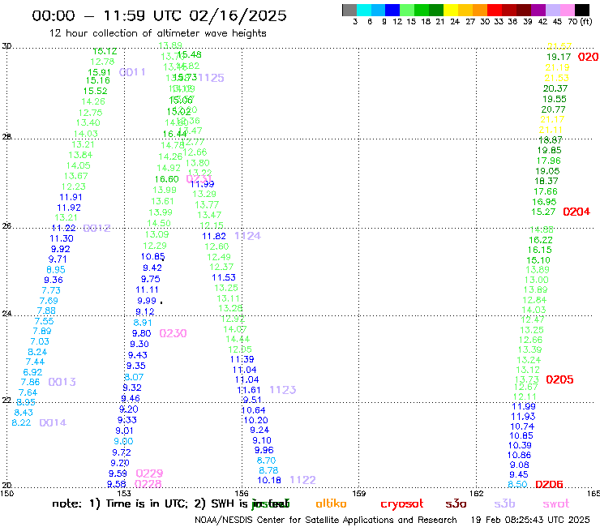Image resolution: width=600 pixels, height=527 pixels.
Task: Select the 'cryosat' satellite legend label
Action: coord(402,503)
